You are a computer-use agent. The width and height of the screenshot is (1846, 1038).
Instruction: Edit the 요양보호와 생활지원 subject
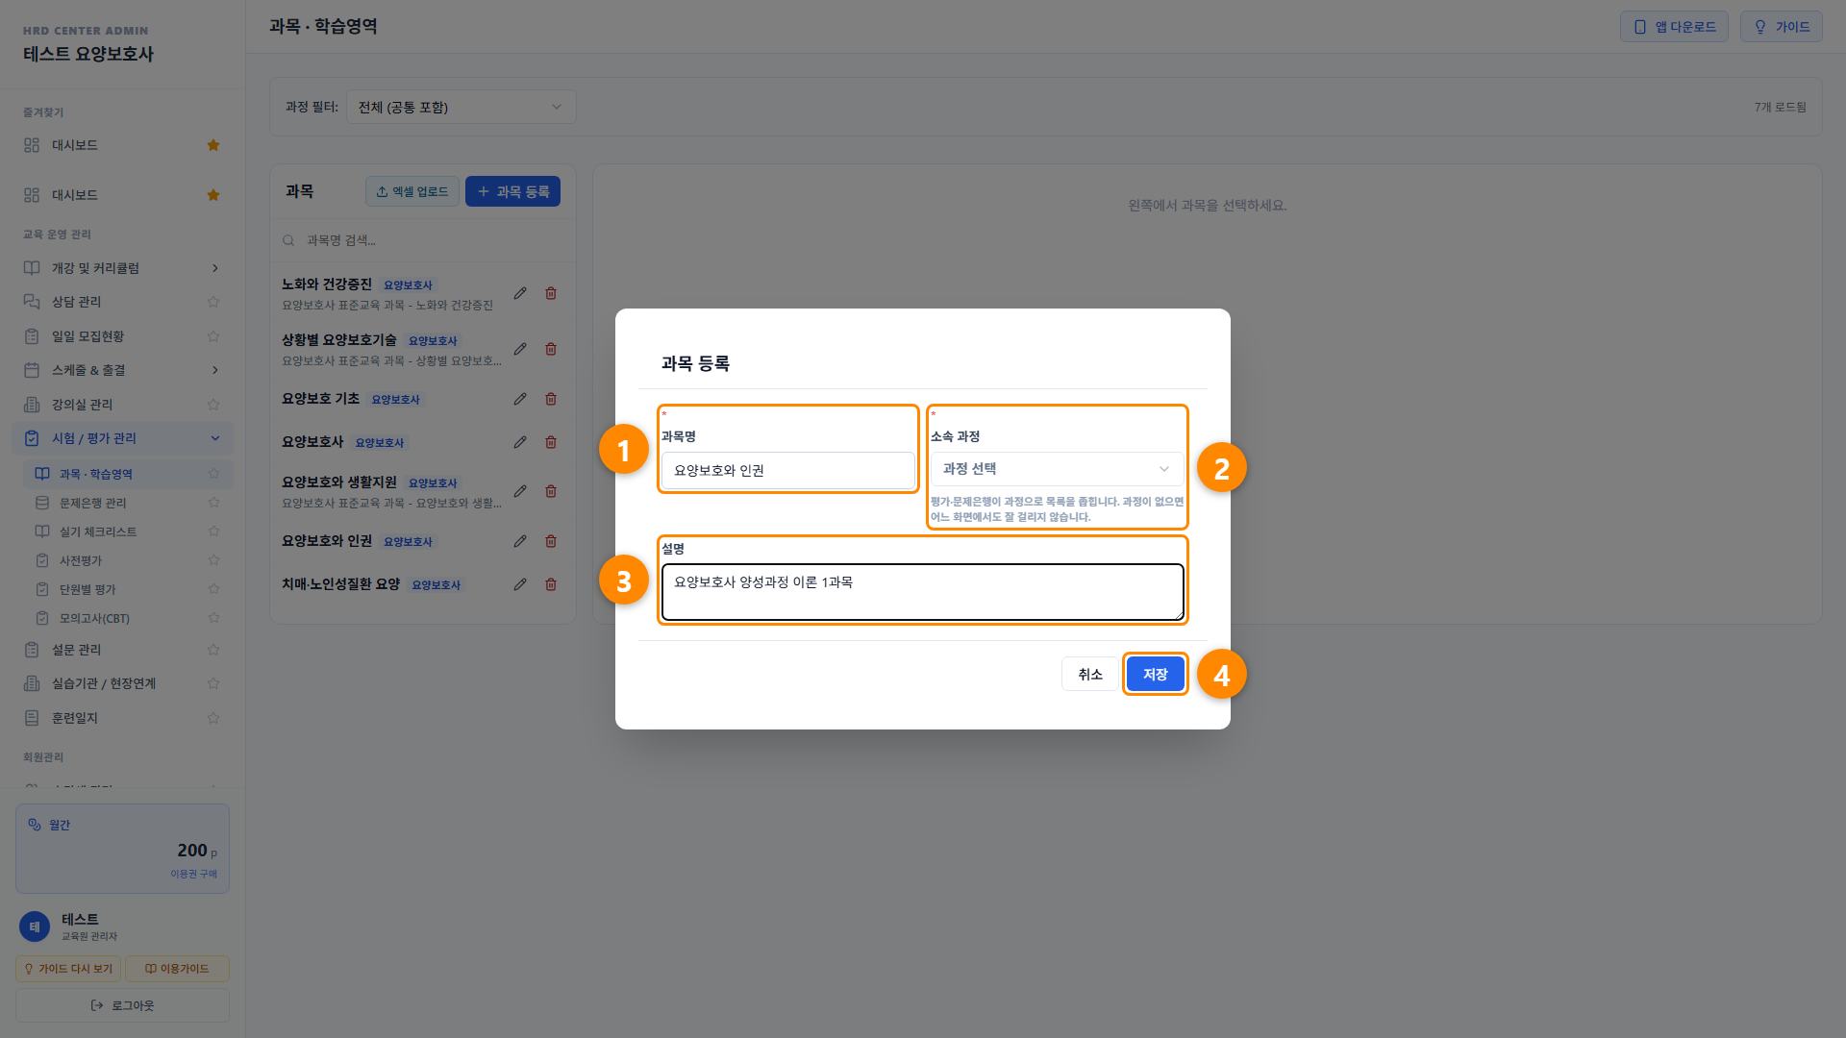520,491
